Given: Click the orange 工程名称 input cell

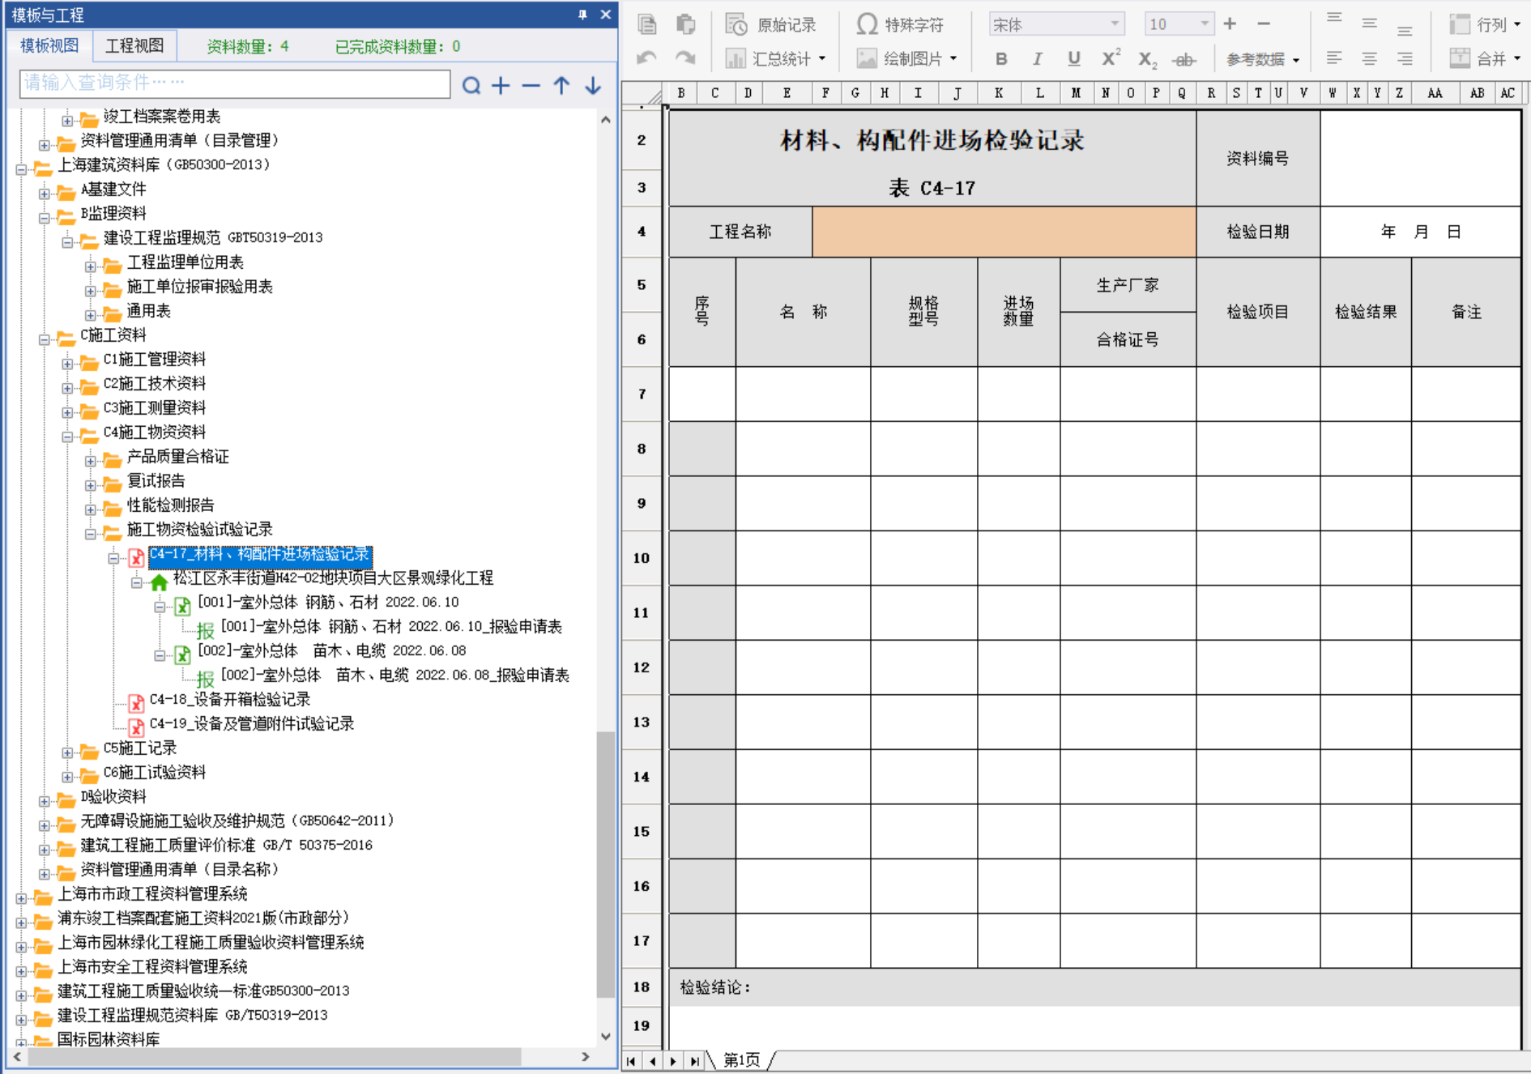Looking at the screenshot, I should [1004, 232].
